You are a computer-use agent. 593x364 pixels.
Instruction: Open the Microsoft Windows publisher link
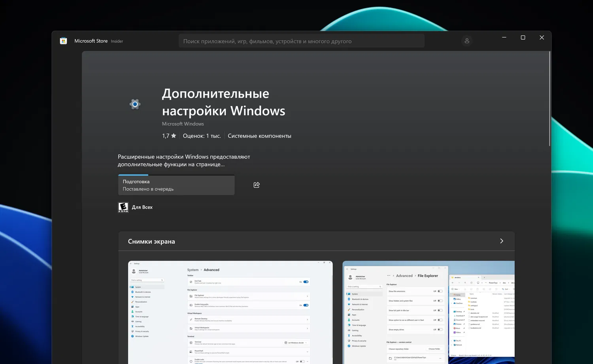click(x=183, y=124)
